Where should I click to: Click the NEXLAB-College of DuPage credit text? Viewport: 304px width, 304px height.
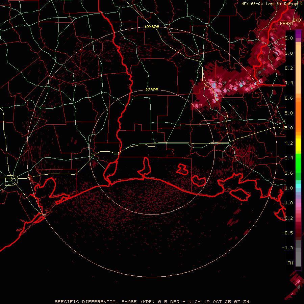(x=270, y=4)
